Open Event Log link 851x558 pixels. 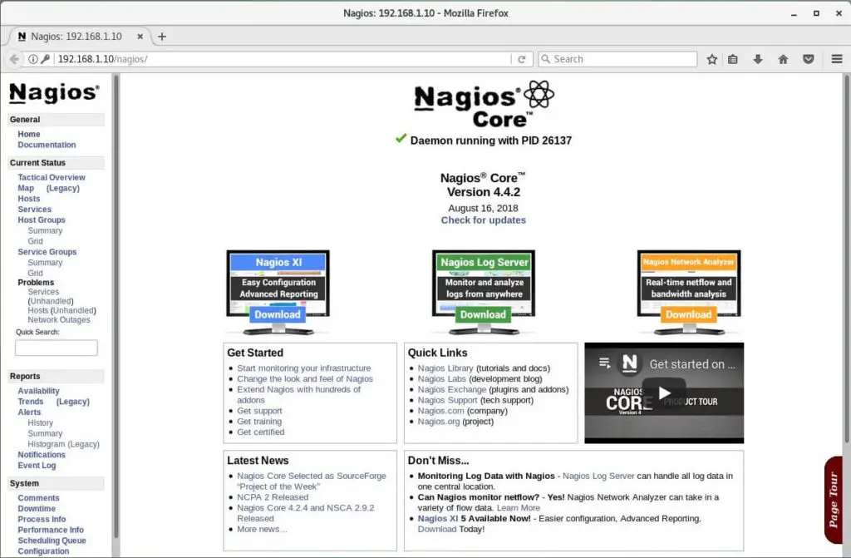(x=37, y=466)
